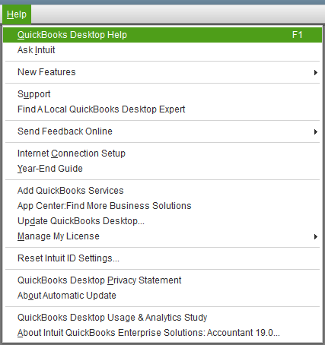Open App Center: Find More Business Solutions
The height and width of the screenshot is (345, 325).
tap(162, 206)
